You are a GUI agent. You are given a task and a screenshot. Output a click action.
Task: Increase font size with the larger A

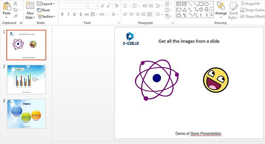[x=102, y=6]
